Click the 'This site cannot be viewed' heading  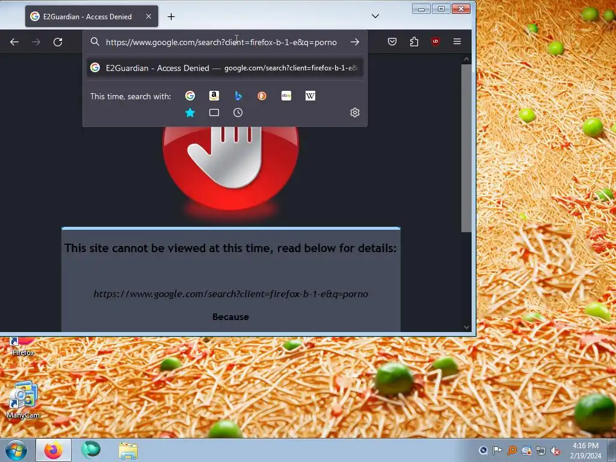point(230,248)
